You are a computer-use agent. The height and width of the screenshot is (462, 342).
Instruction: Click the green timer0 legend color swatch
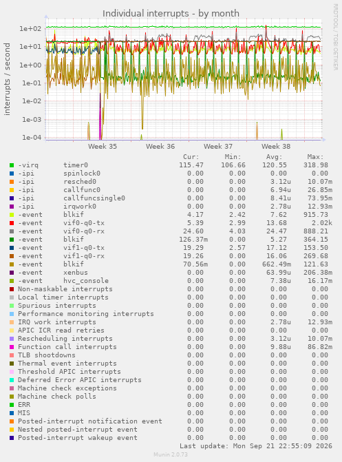12,165
